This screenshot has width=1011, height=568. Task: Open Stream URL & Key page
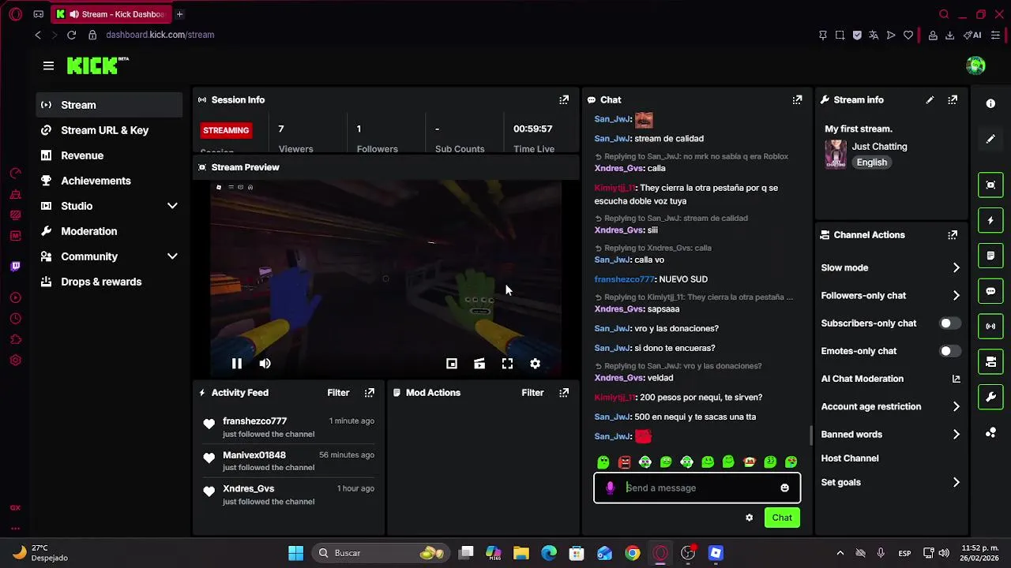(x=109, y=130)
